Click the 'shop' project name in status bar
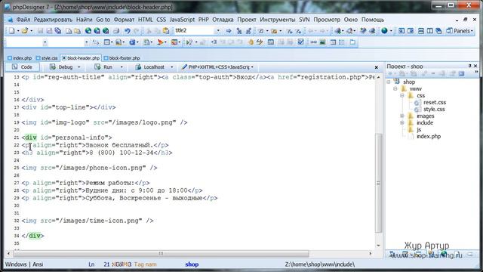Image resolution: width=483 pixels, height=272 pixels. [192, 264]
